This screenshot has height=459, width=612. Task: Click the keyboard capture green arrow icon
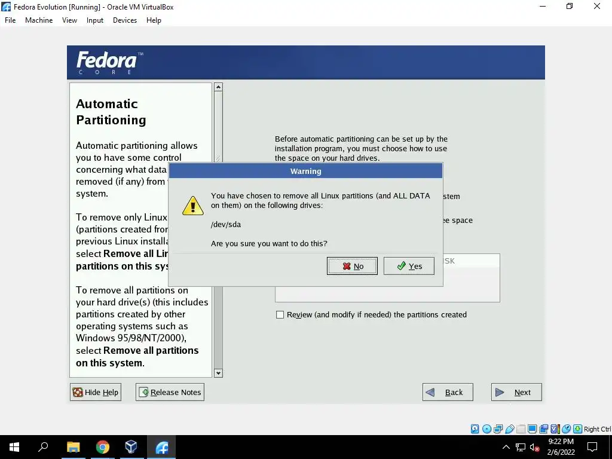[x=578, y=429]
